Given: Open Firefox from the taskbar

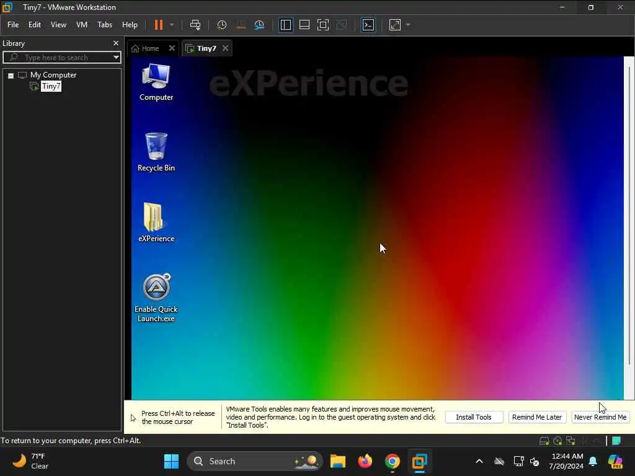Looking at the screenshot, I should pyautogui.click(x=365, y=461).
